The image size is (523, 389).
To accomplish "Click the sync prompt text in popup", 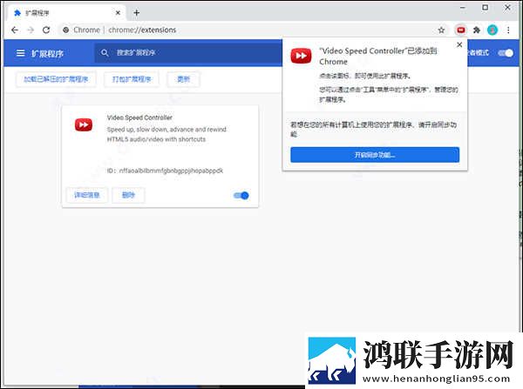I will click(x=374, y=129).
